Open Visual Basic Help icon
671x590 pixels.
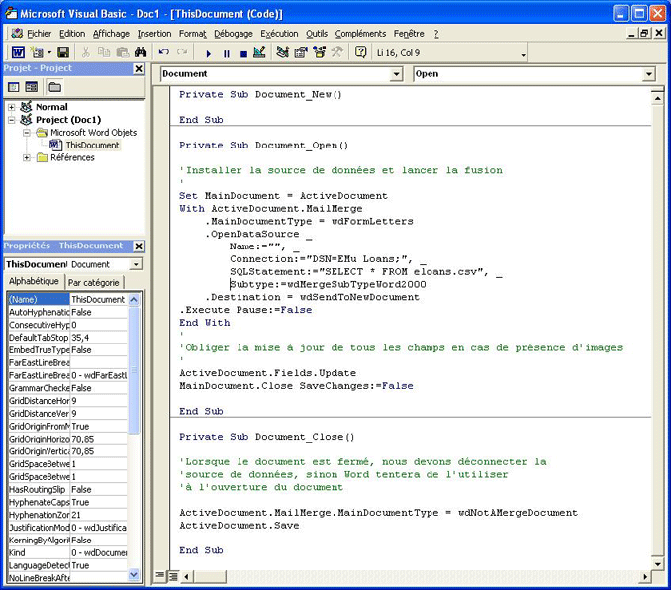361,52
